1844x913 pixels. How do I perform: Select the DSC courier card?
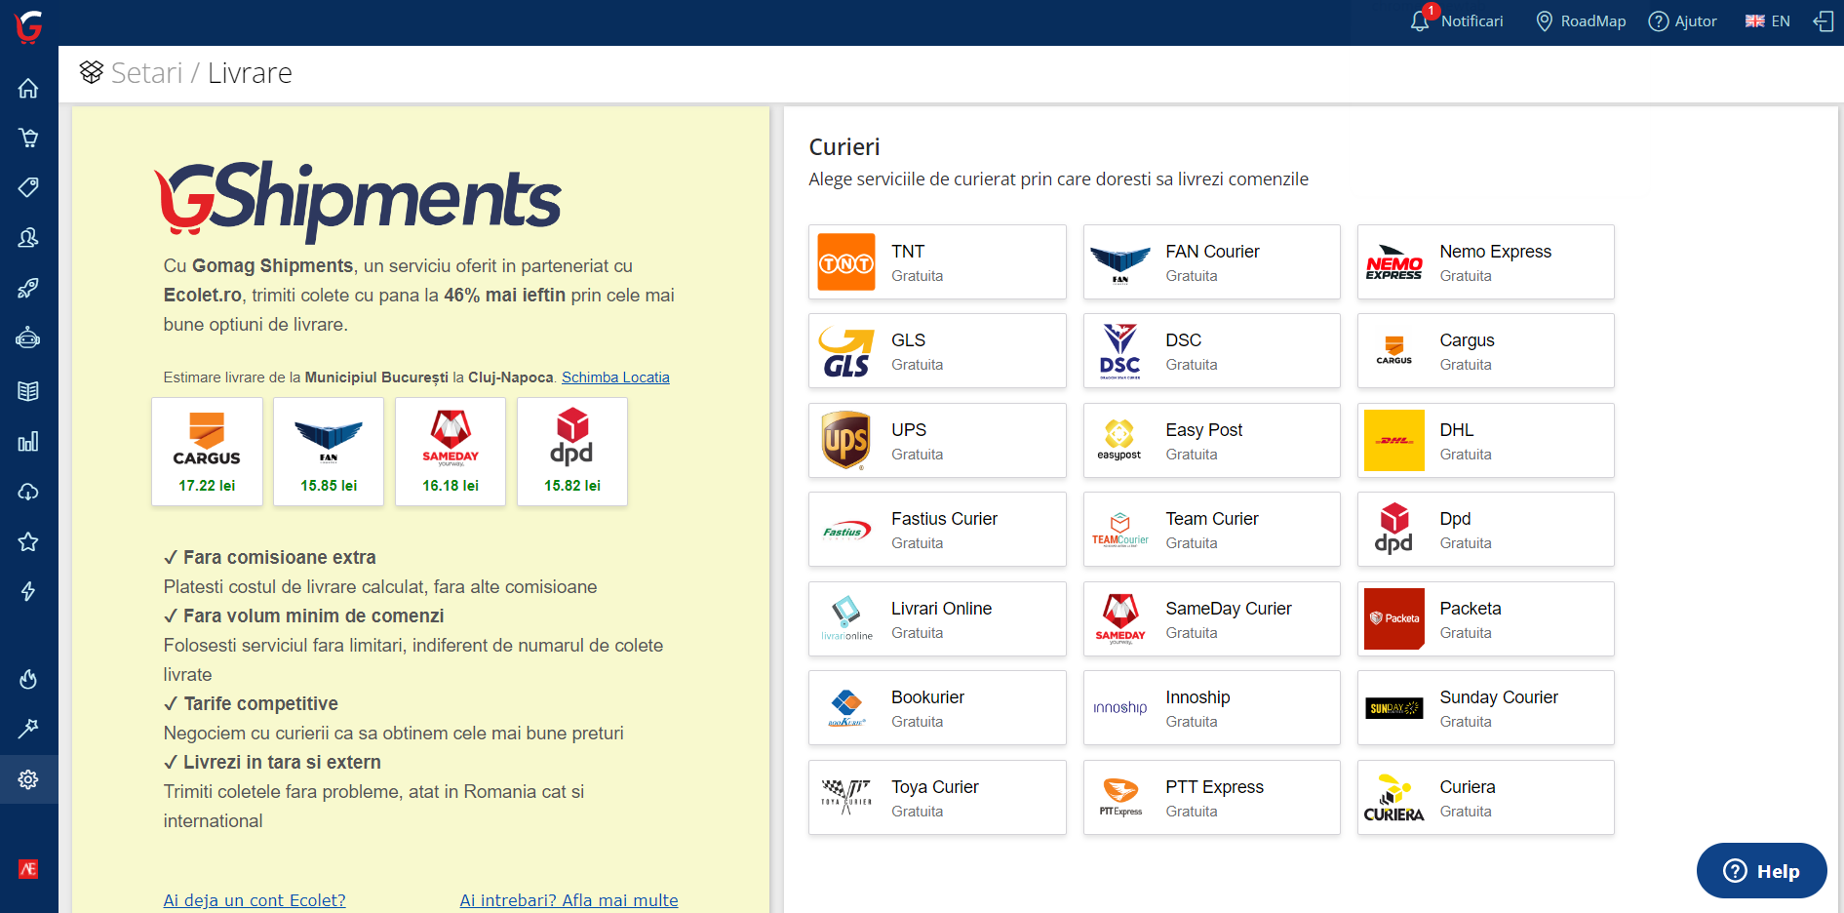click(1211, 351)
